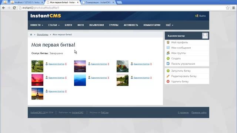Open the blue mountains photo thumbnail
Viewport: 237px width, 133px height.
80,80
